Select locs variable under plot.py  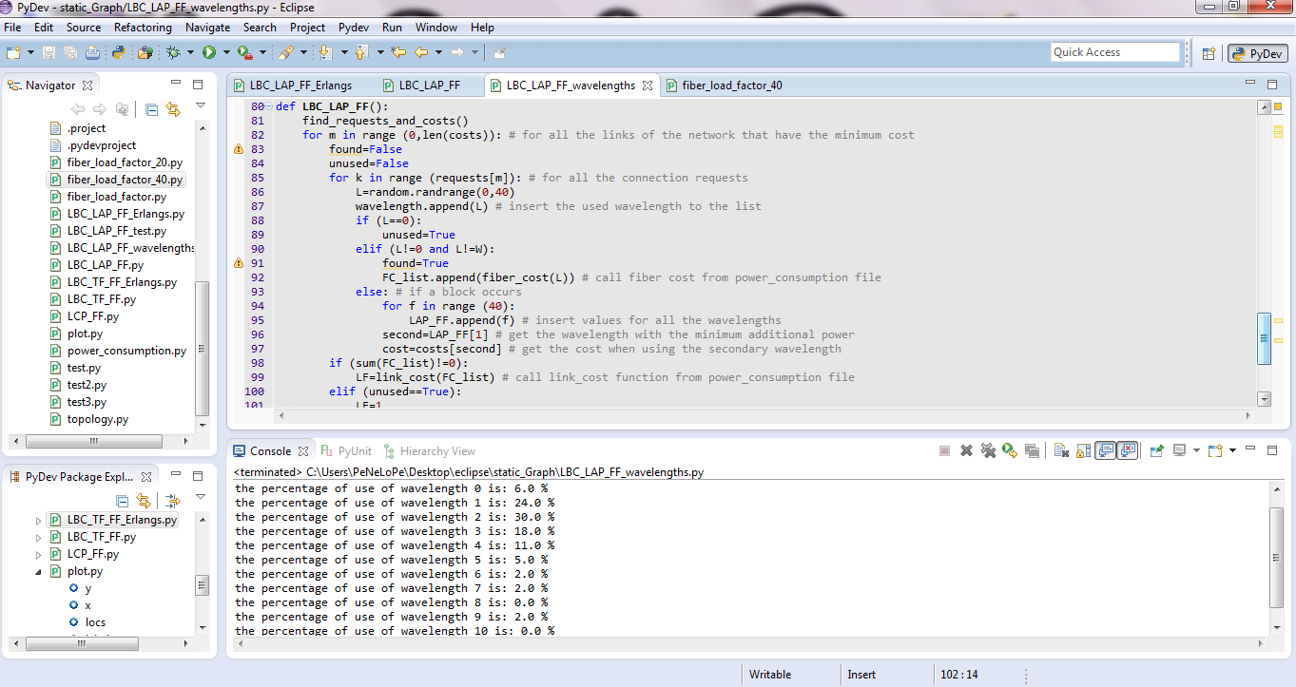point(95,622)
